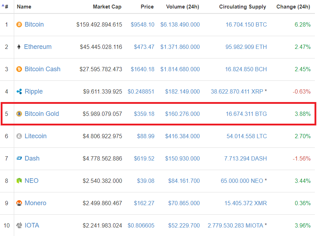Screen dimensions: 317x236
Task: Sort table by Change (24h) header
Action: coord(293,7)
